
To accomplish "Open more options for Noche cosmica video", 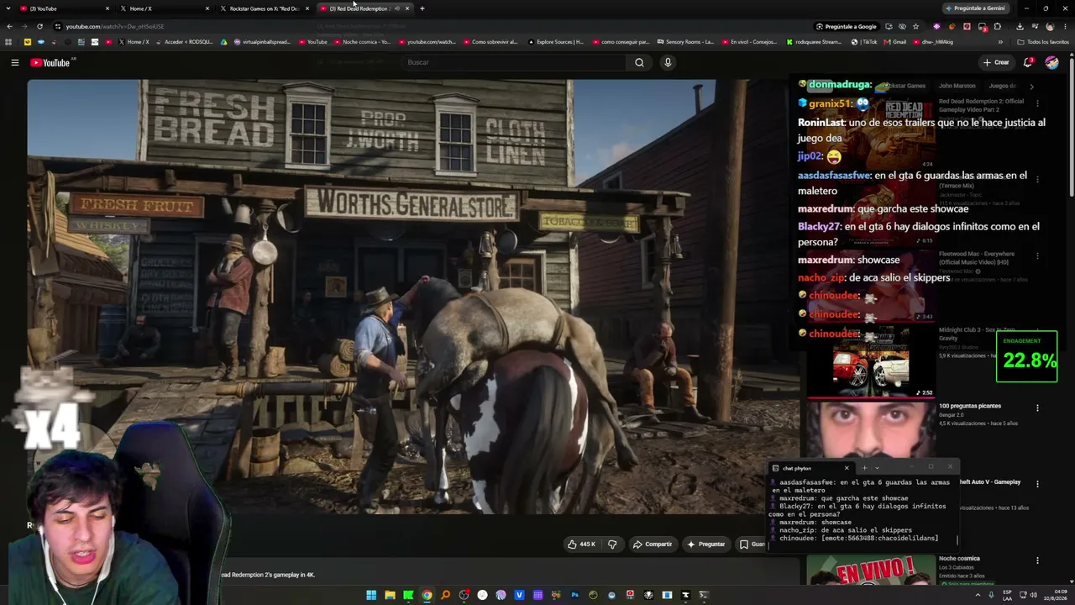I will click(x=1037, y=560).
